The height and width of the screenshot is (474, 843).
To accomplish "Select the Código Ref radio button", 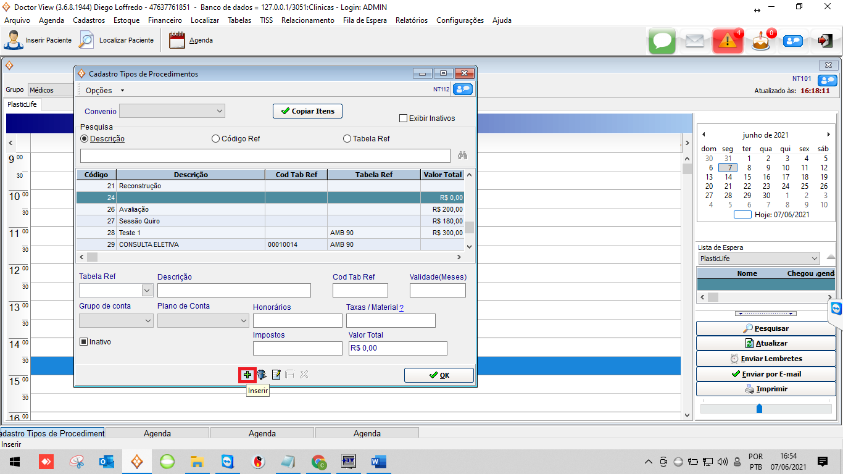I will pos(215,139).
